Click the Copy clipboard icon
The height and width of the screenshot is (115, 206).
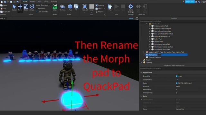click(1, 5)
